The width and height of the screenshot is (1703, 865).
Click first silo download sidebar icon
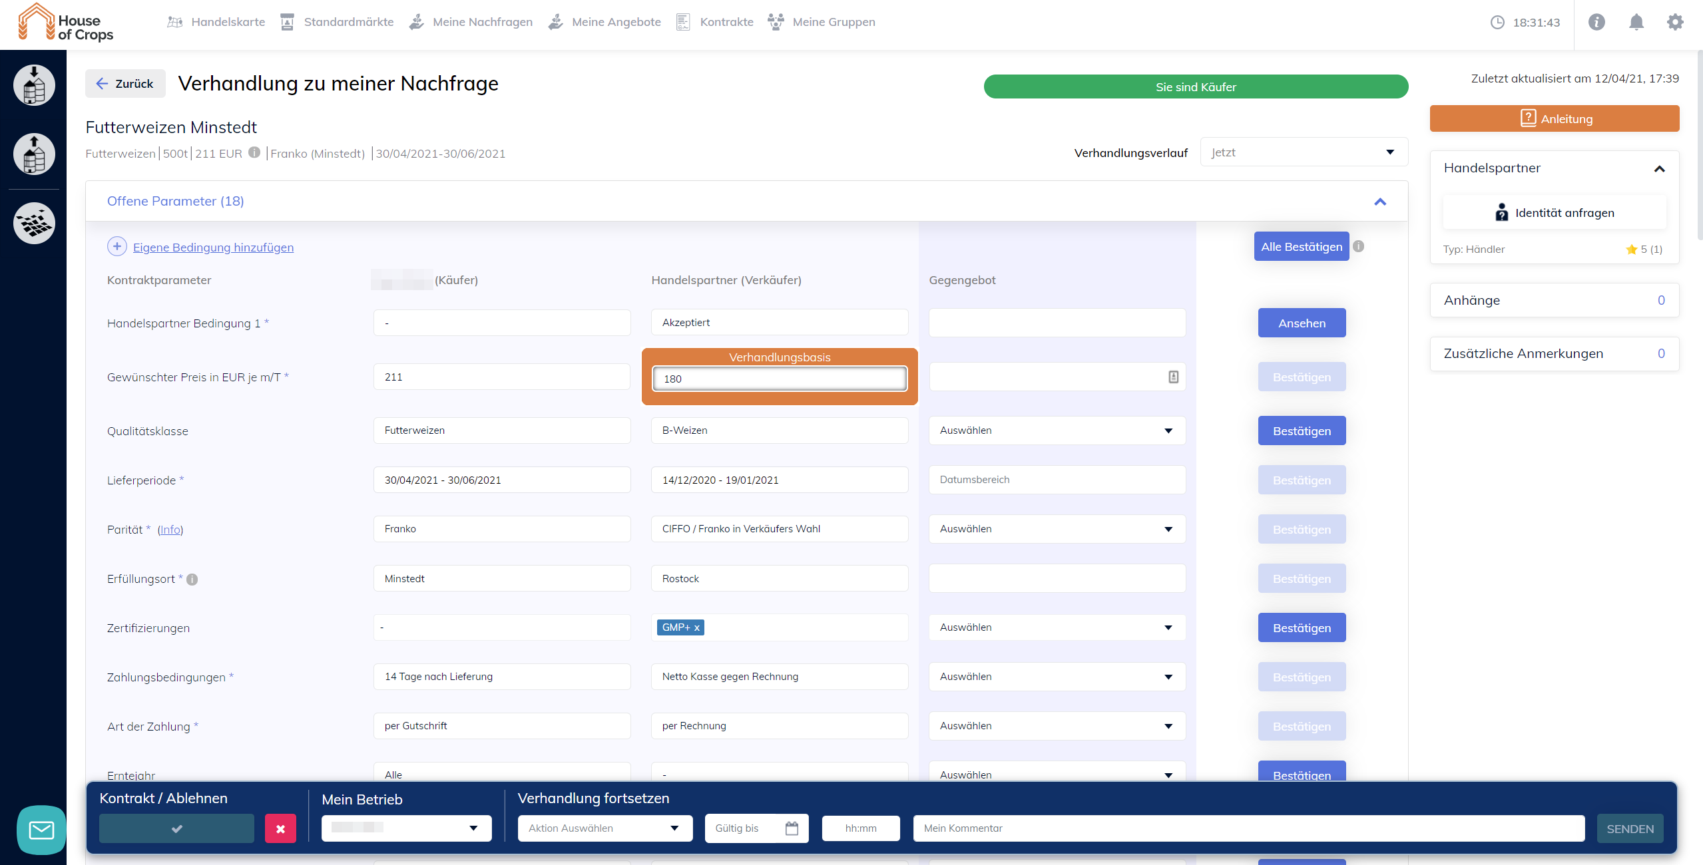pyautogui.click(x=34, y=85)
